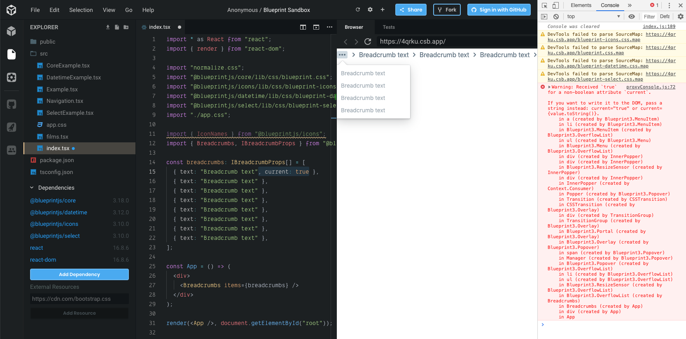
Task: Open the Selection menu
Action: (81, 10)
